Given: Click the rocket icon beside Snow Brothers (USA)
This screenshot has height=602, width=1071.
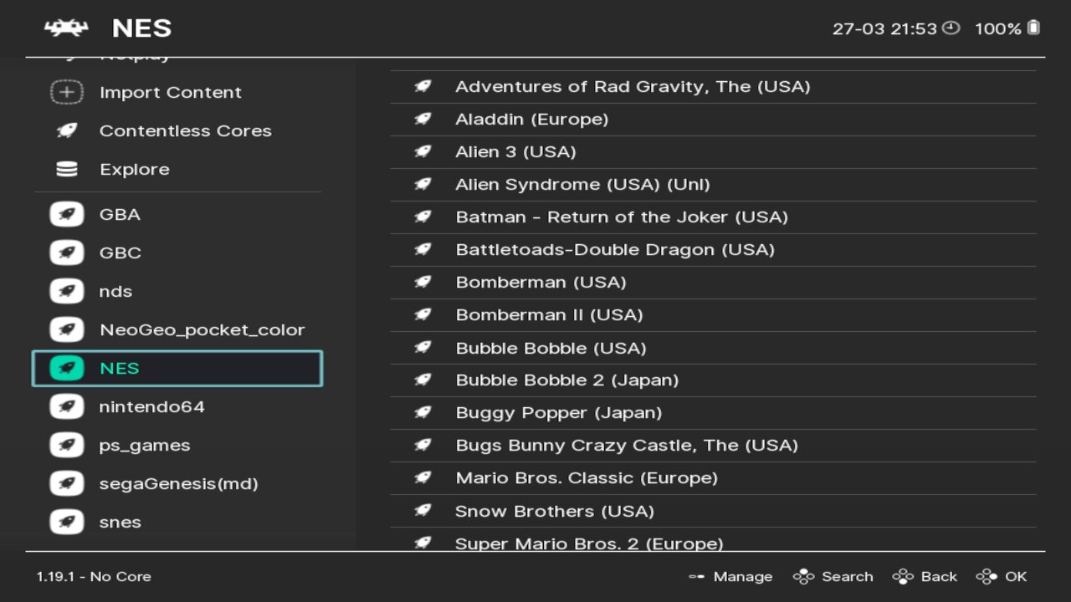Looking at the screenshot, I should (x=423, y=510).
